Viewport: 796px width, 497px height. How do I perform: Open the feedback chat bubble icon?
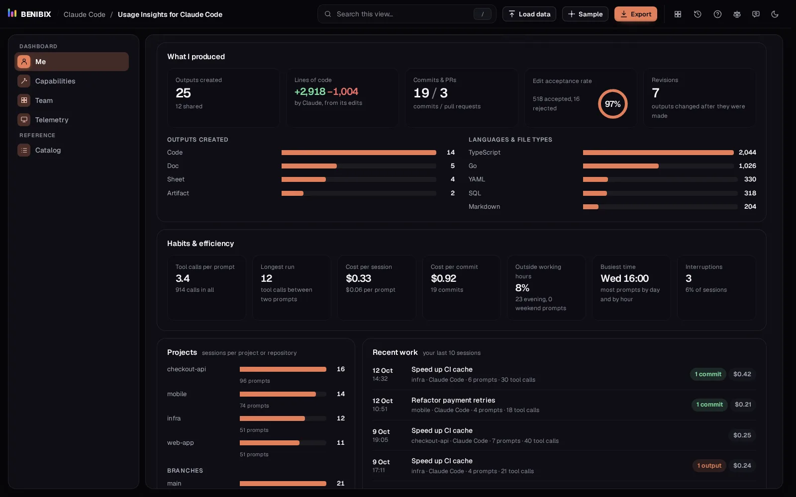(756, 14)
